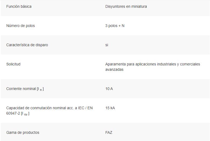Click the 'Número de polos' label
Viewport: 210px width, 141px height.
20,26
